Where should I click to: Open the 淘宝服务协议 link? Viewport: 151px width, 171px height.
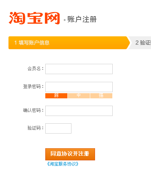[x=63, y=164]
